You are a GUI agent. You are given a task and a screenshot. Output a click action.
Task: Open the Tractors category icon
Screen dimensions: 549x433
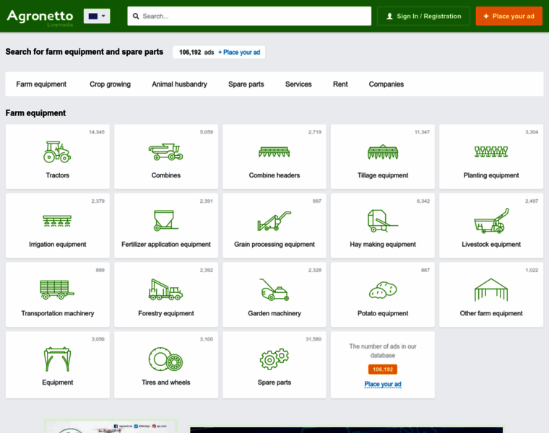[57, 152]
